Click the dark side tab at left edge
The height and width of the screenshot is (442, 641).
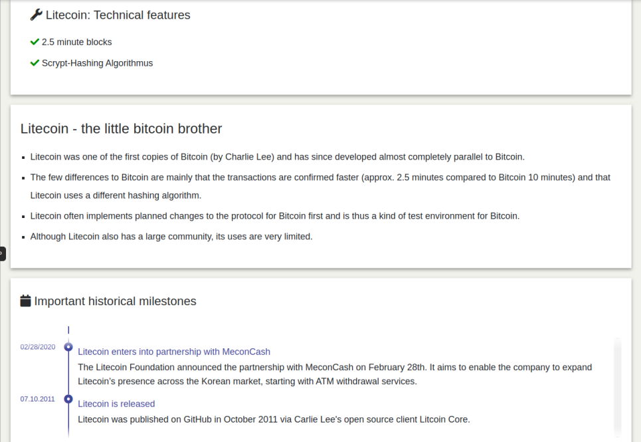3,253
